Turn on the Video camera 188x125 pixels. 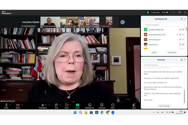[x=18, y=105]
